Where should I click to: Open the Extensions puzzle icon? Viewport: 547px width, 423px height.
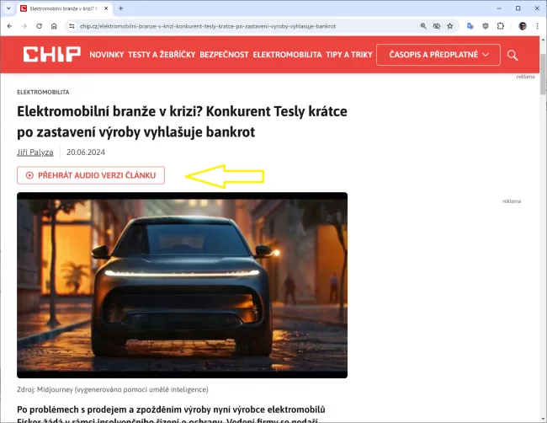pos(502,26)
